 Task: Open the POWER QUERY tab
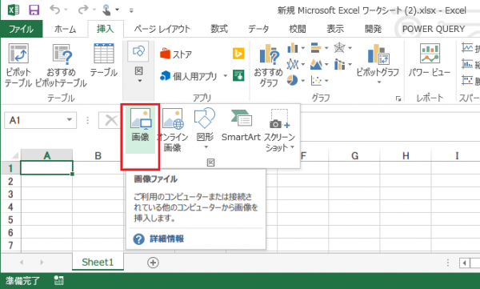434,29
